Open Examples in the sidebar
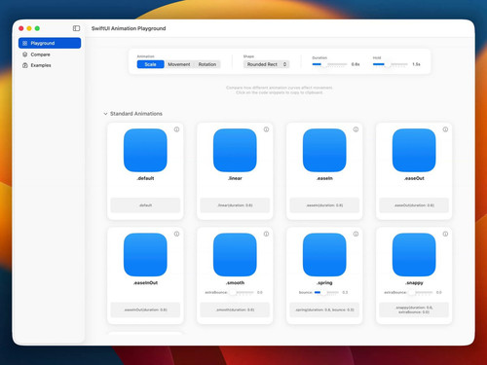The image size is (487, 365). coord(50,65)
